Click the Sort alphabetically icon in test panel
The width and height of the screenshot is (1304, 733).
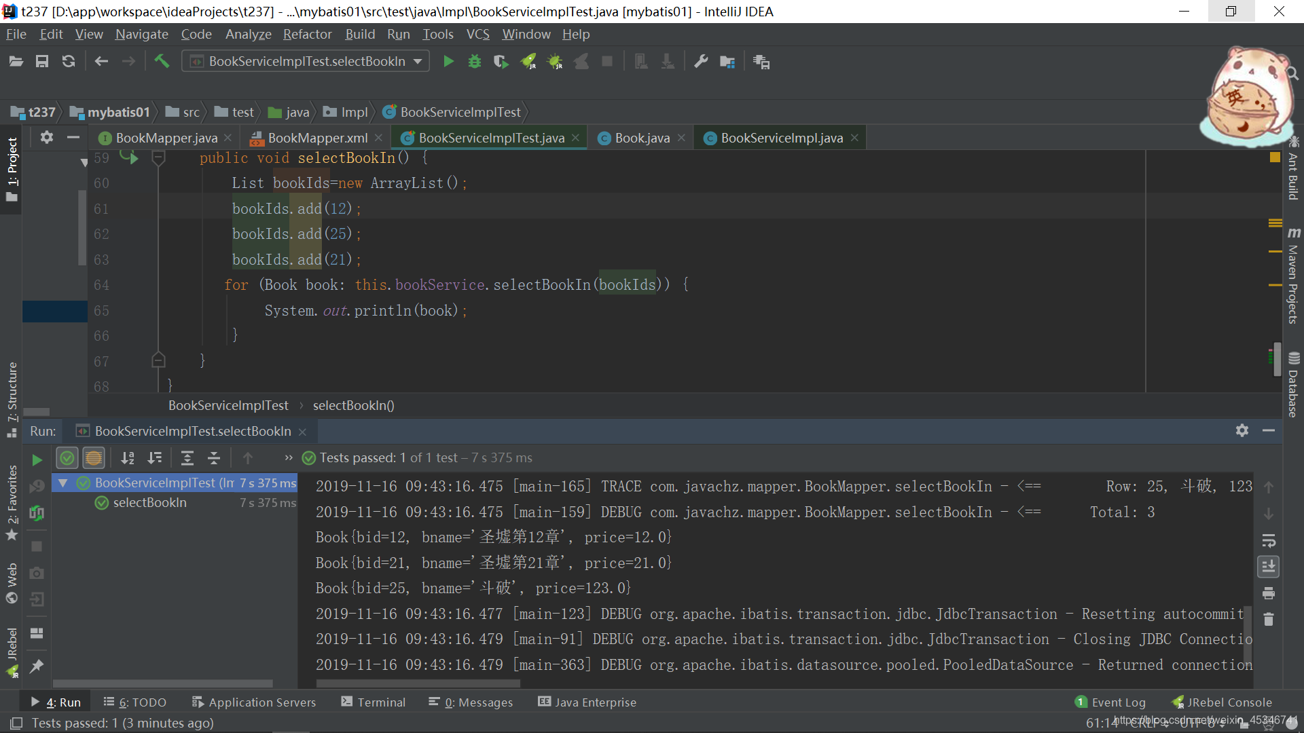tap(128, 457)
